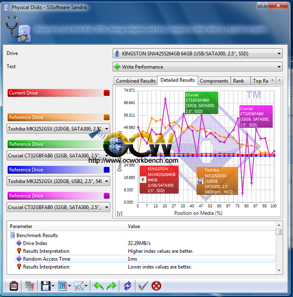Click the stethoscope disk icon in the header
The image size is (293, 297).
(x=18, y=29)
